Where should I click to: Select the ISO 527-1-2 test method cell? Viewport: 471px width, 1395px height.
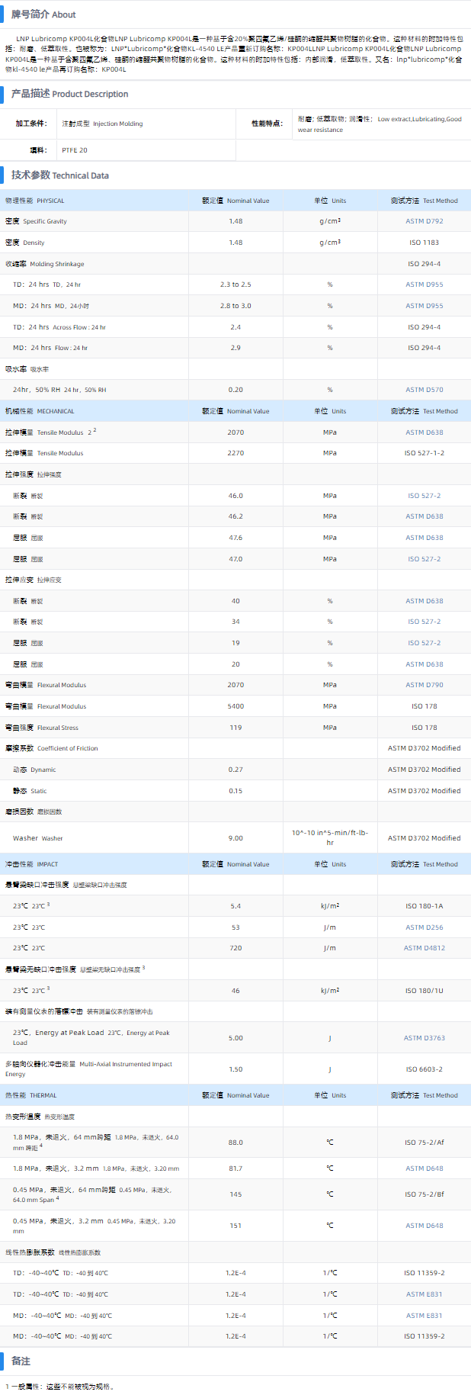coord(424,453)
